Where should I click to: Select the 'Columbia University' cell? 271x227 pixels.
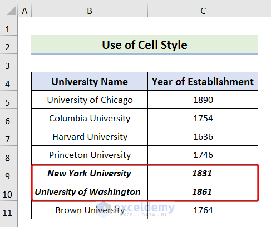[x=90, y=118]
